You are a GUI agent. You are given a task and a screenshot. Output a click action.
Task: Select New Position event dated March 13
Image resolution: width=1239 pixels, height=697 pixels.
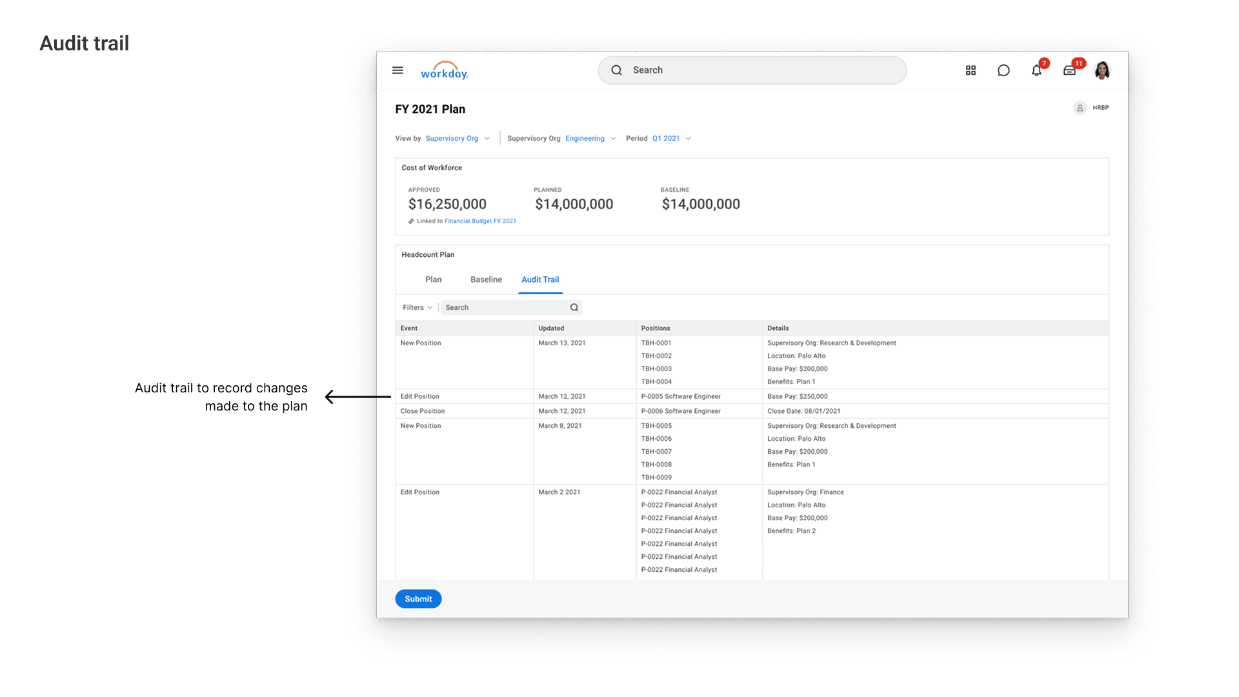[x=421, y=343]
